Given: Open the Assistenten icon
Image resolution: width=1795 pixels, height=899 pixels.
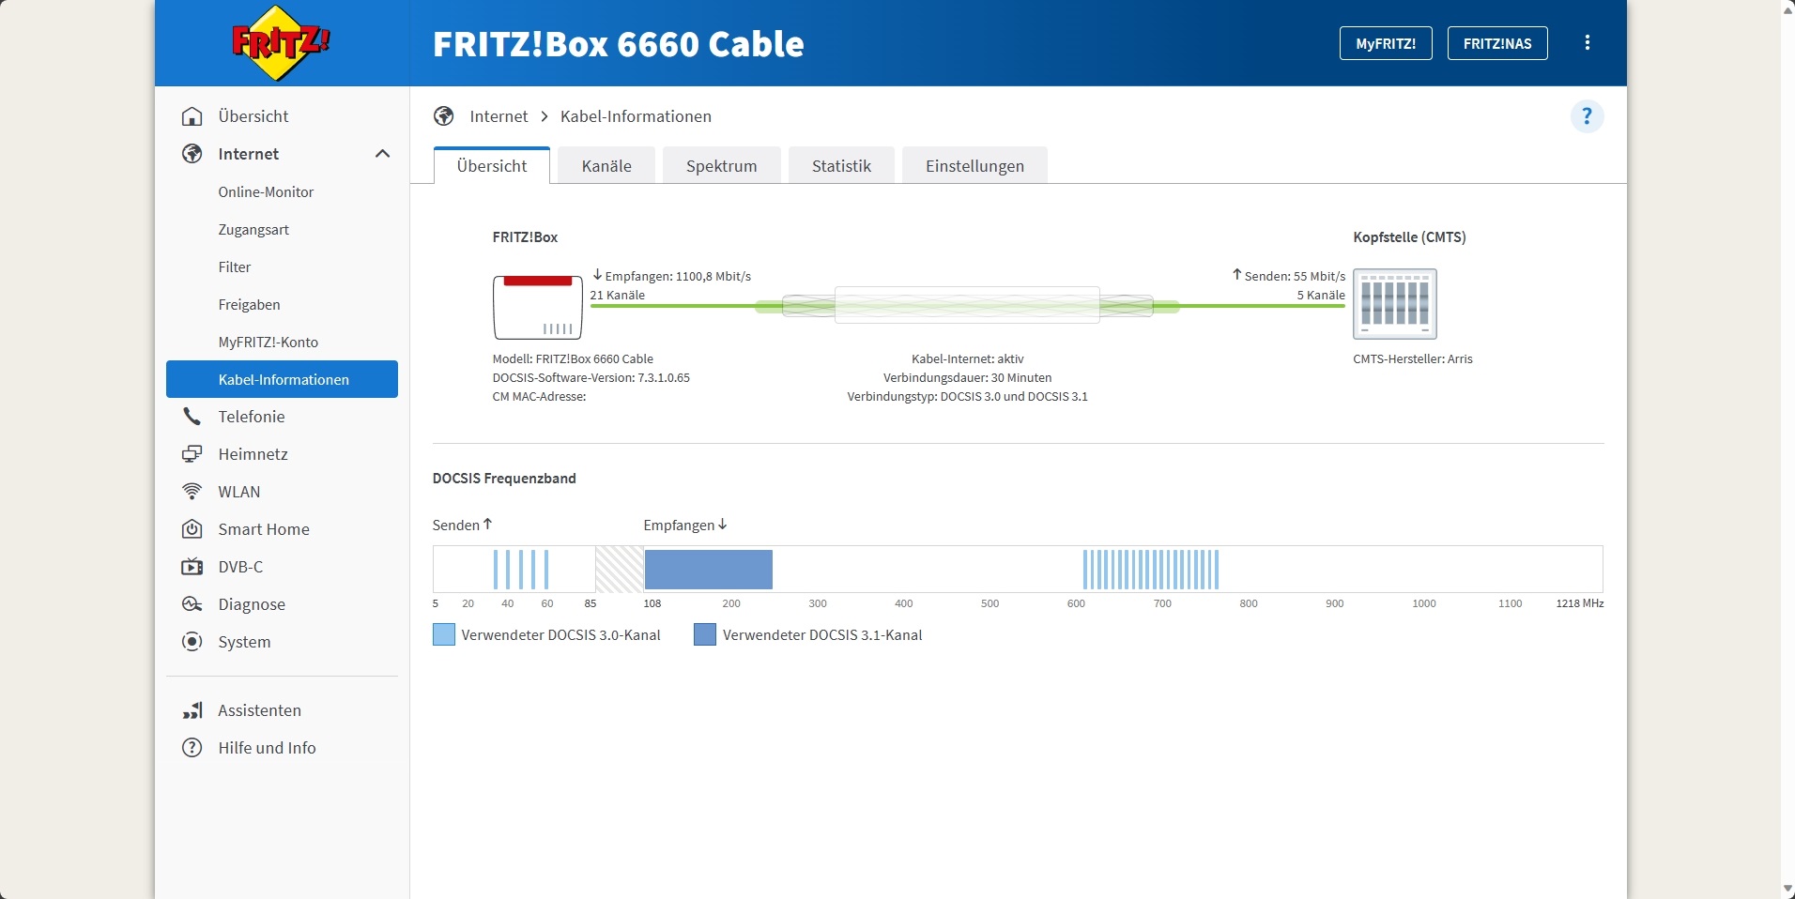Looking at the screenshot, I should 192,710.
